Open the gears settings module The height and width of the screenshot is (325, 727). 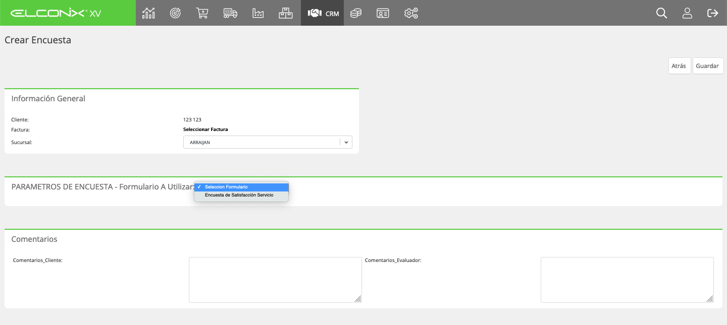click(x=411, y=13)
